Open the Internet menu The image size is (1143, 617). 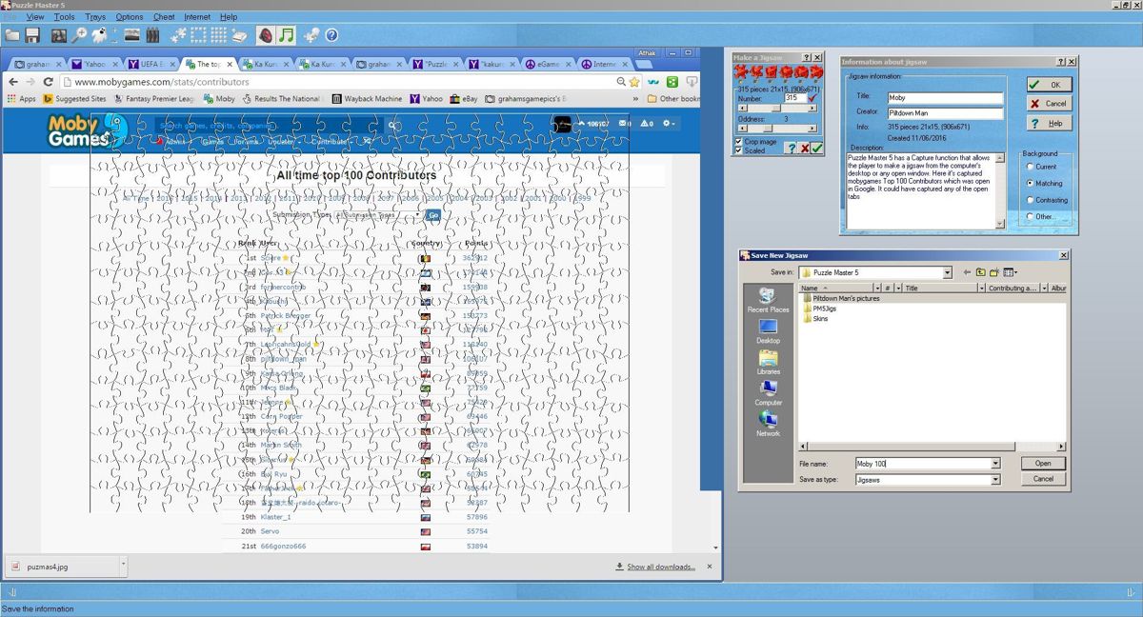pos(197,16)
